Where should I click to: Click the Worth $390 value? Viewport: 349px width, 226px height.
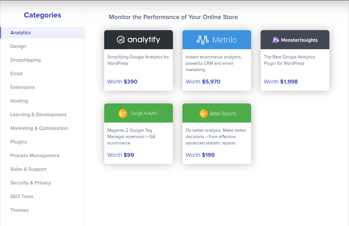click(123, 82)
